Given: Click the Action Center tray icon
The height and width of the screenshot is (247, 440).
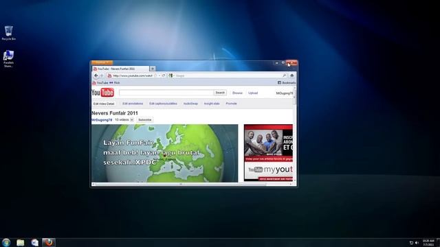Looking at the screenshot, I should click(411, 243).
